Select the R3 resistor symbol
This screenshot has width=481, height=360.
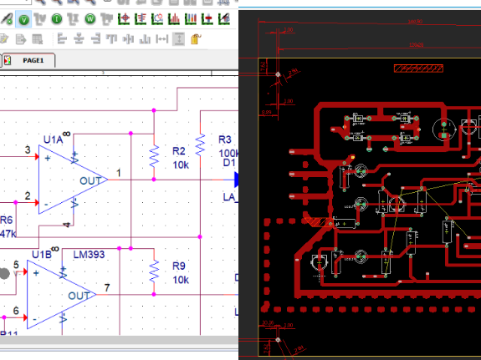(x=200, y=145)
